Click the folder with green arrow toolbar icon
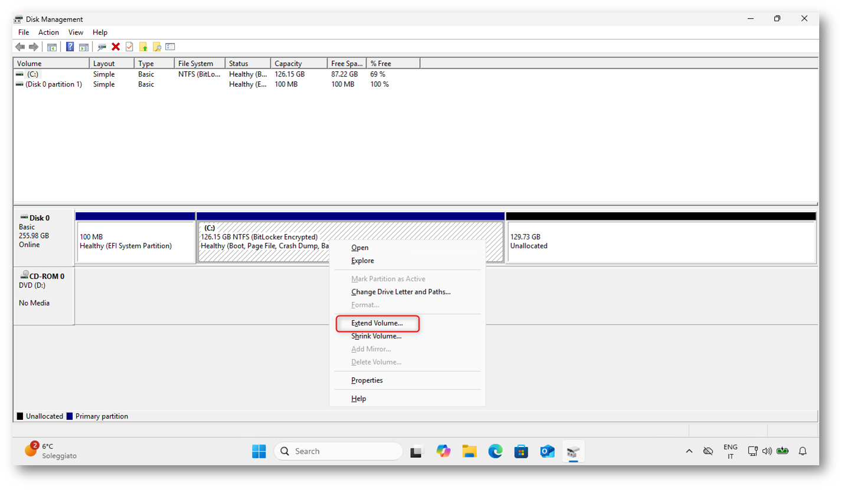The width and height of the screenshot is (844, 490). pos(143,47)
